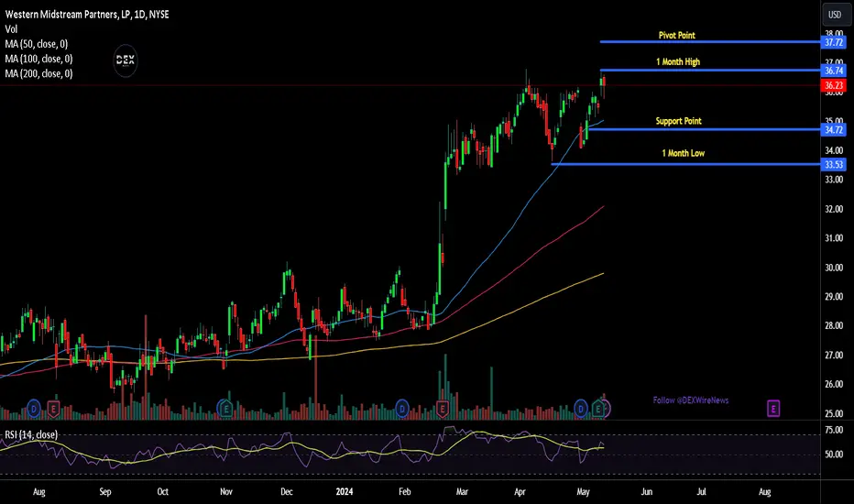Select the blue Support Point horizontal line
Viewport: 854px width, 504px height.
click(705, 129)
